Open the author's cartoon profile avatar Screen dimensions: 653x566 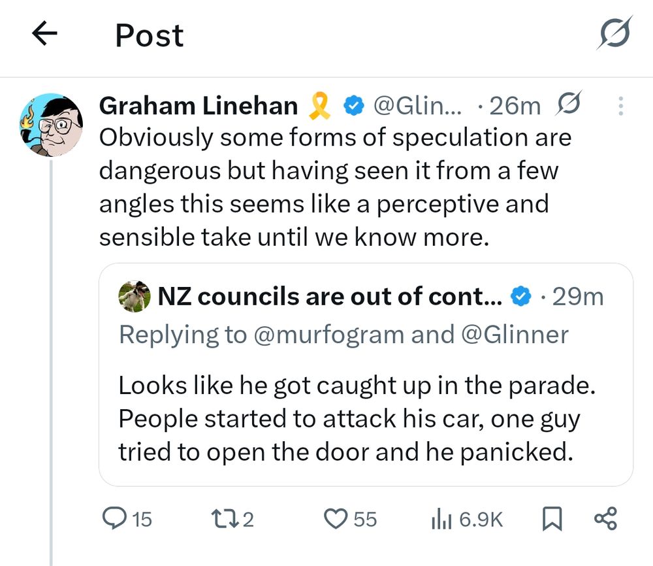coord(51,125)
